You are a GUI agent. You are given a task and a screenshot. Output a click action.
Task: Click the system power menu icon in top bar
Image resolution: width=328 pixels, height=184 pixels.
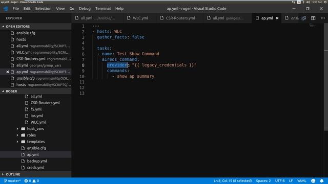click(326, 2)
